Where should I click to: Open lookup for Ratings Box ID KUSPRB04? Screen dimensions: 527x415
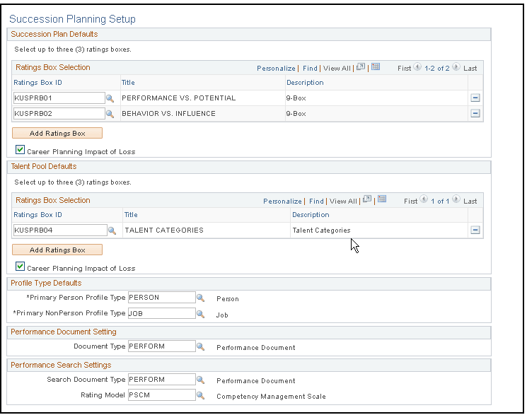(x=112, y=230)
